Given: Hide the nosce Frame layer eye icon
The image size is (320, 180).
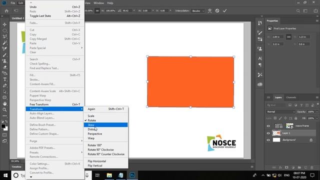Looking at the screenshot, I should (x=268, y=126).
